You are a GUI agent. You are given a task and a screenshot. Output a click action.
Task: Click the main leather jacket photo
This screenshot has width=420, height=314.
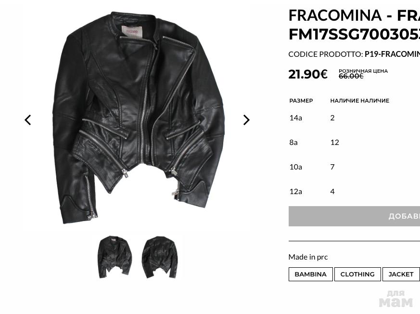tap(138, 118)
